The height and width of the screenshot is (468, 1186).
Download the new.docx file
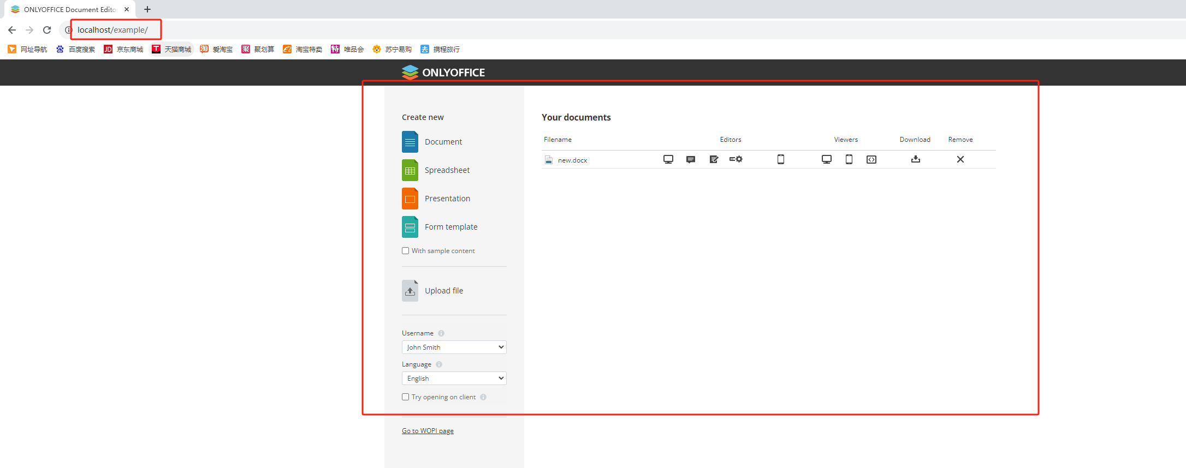(916, 159)
